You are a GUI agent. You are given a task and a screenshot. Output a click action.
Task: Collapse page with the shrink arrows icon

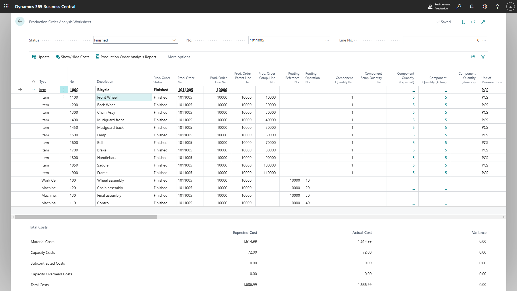(483, 22)
